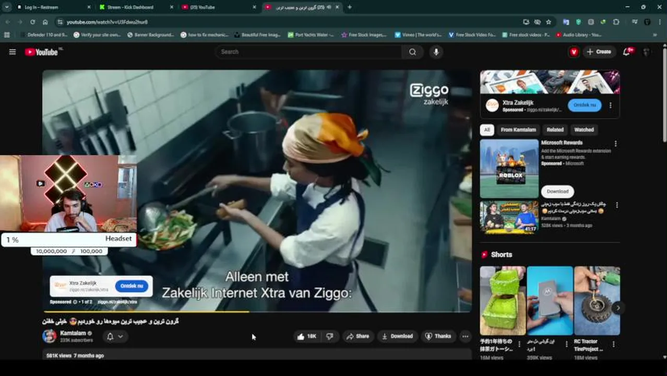Image resolution: width=667 pixels, height=376 pixels.
Task: Open the tab search dropdown arrow
Action: coord(7,7)
